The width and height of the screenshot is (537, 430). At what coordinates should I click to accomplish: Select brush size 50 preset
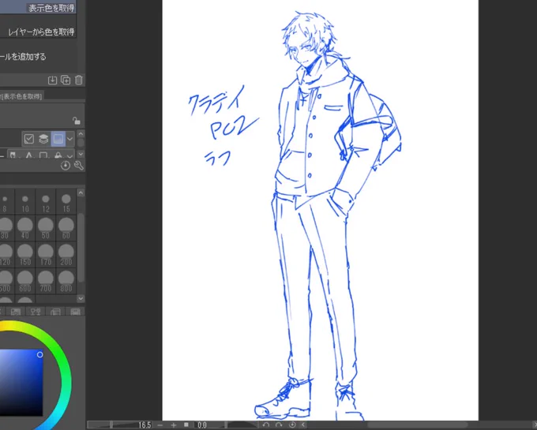coord(46,228)
